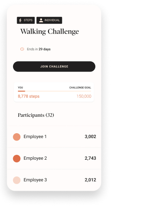Click the Walking Challenge title
Viewport: 163px width, 221px height.
click(50, 31)
